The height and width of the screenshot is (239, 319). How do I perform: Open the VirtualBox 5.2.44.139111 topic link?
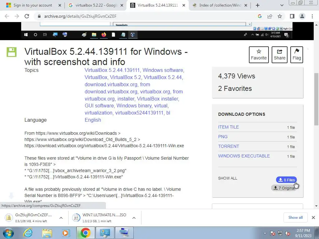tap(112, 70)
